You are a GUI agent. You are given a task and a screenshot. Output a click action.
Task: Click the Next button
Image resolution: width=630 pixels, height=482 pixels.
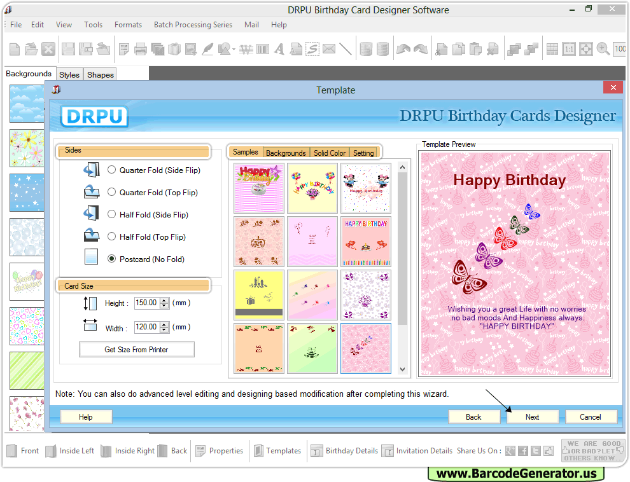tap(533, 417)
